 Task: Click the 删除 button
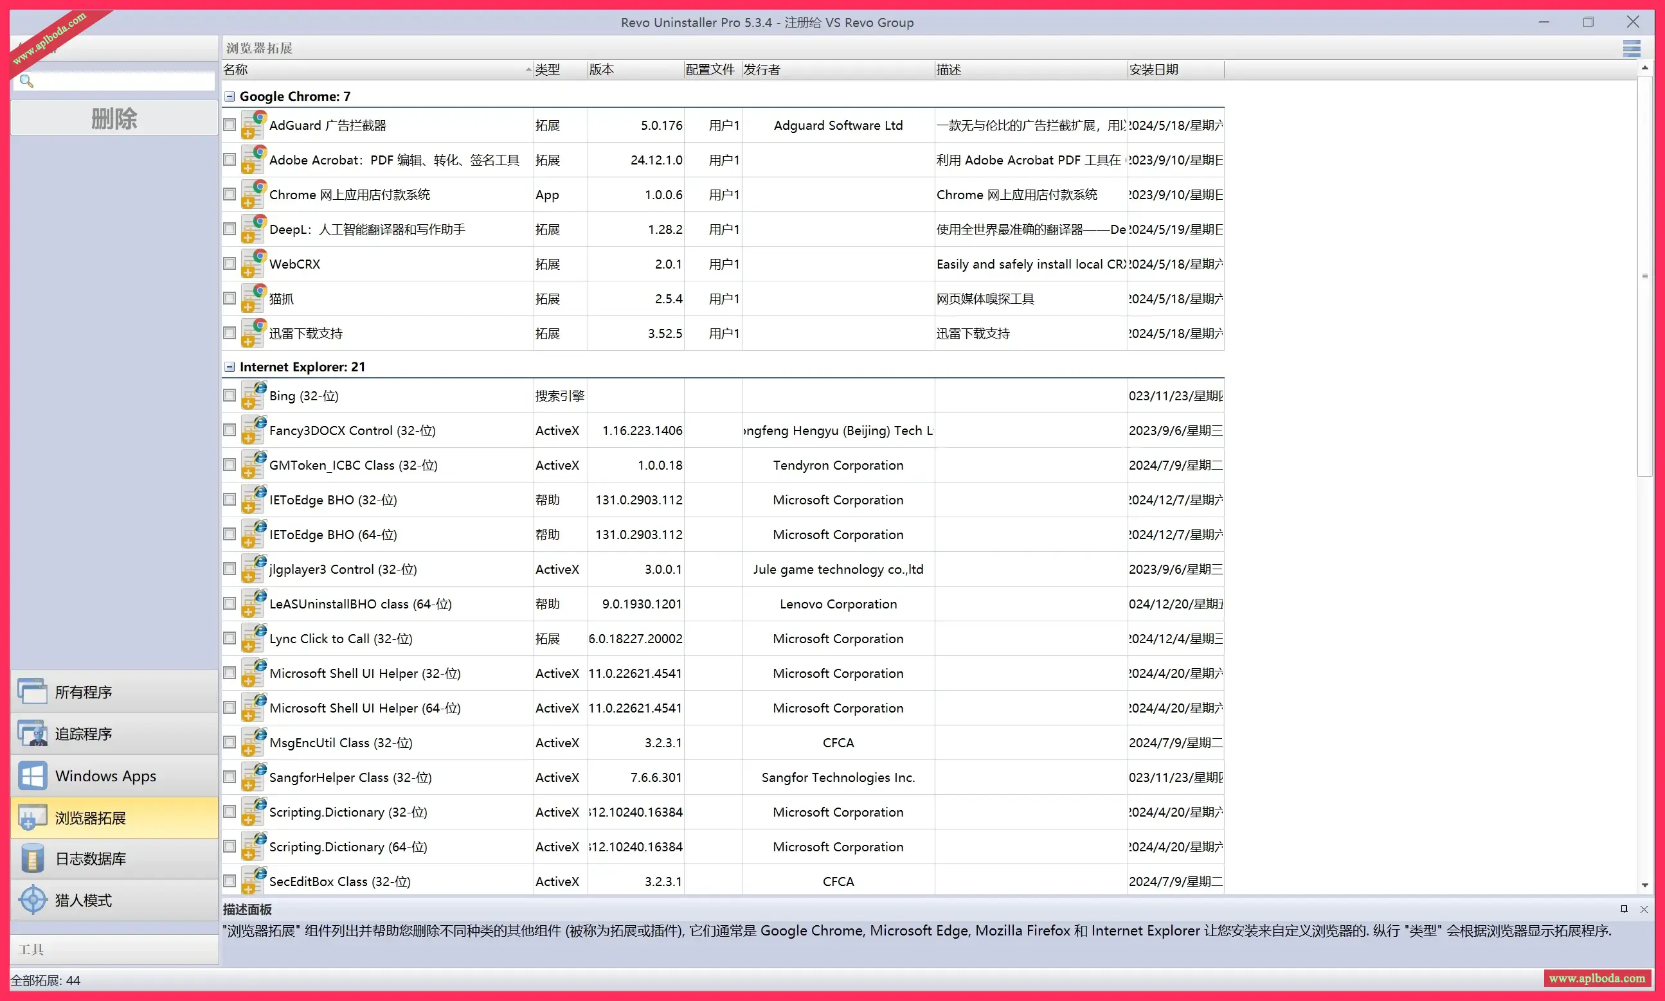coord(114,119)
